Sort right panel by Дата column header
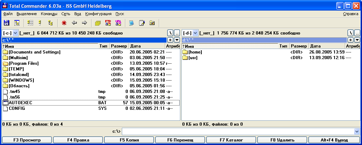Image resolution: width=362 pixels, height=145 pixels. tap(327, 46)
